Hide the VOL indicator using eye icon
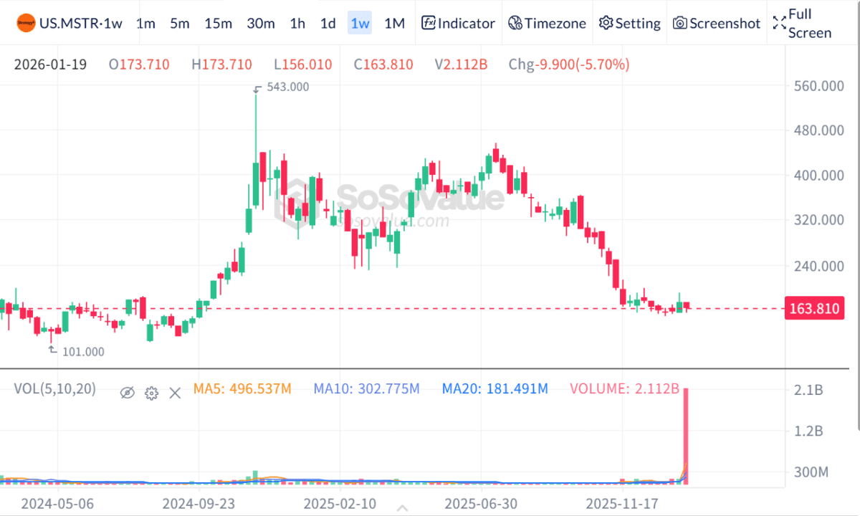This screenshot has height=516, width=860. tap(127, 392)
